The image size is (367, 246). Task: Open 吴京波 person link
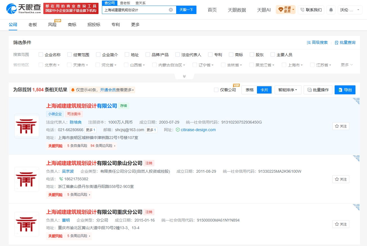(x=68, y=171)
